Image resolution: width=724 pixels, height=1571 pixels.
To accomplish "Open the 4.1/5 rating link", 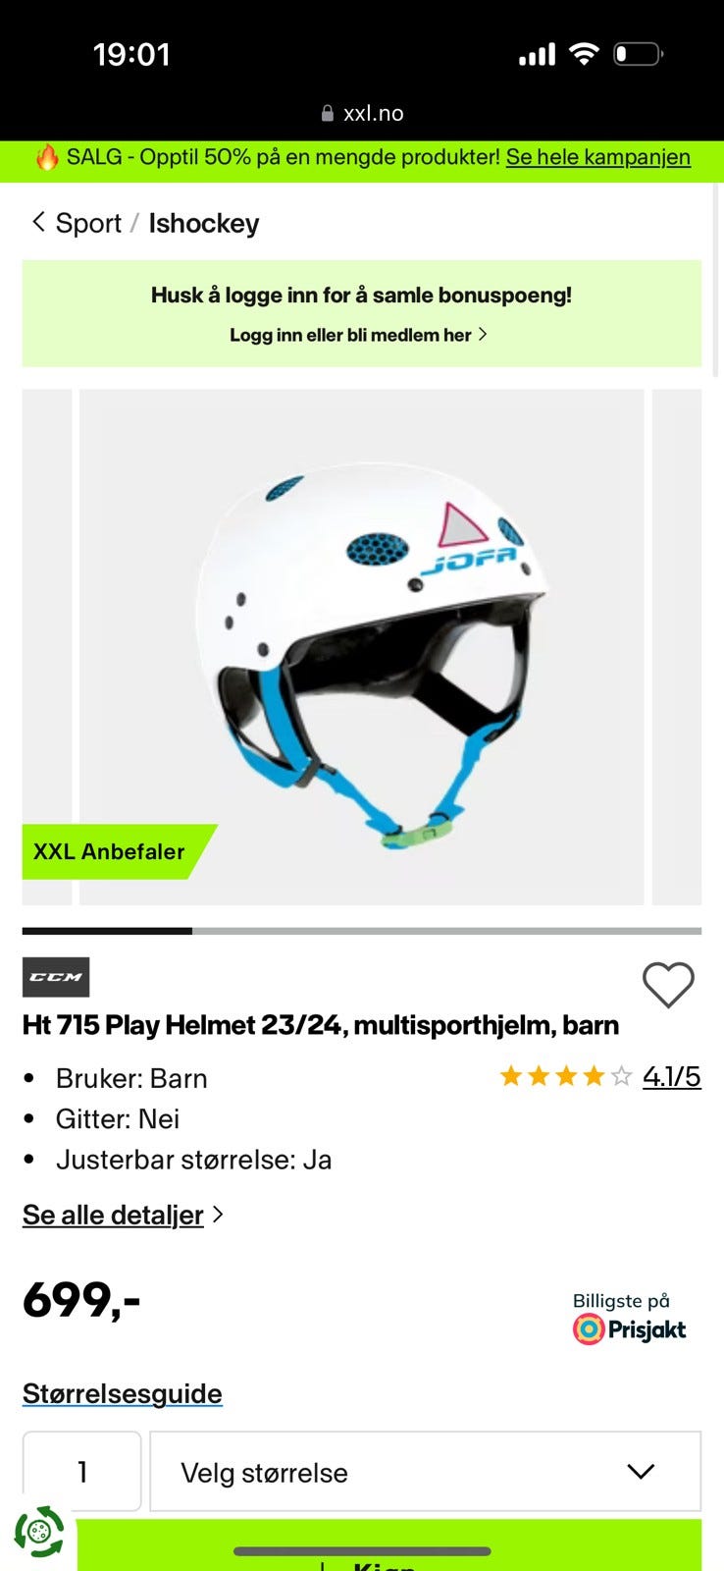I will [672, 1077].
